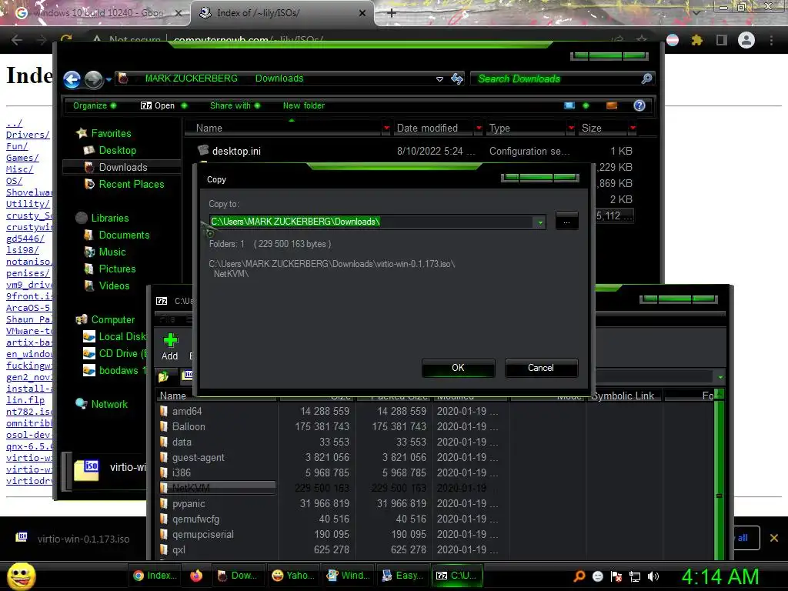Screen dimensions: 788x591
Task: Switch to the Dow... taskbar item
Action: [x=238, y=576]
